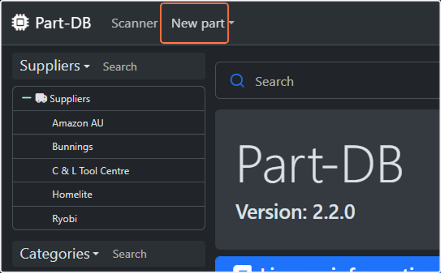The width and height of the screenshot is (441, 273).
Task: Open the Part-DB home brand link
Action: [x=51, y=23]
